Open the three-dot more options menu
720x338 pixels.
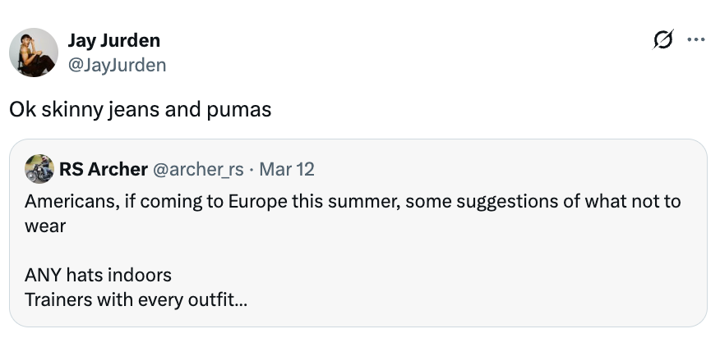695,39
